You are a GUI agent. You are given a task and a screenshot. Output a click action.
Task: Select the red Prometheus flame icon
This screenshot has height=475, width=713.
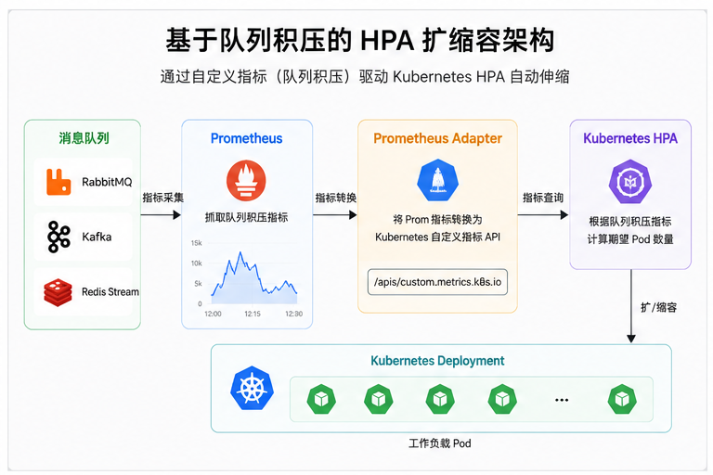tap(246, 181)
